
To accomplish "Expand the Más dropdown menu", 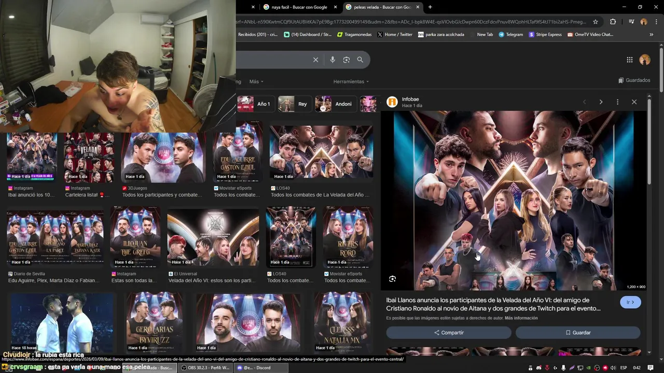I will (256, 81).
